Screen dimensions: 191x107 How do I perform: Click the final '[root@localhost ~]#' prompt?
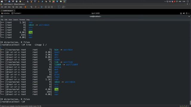(13, 102)
